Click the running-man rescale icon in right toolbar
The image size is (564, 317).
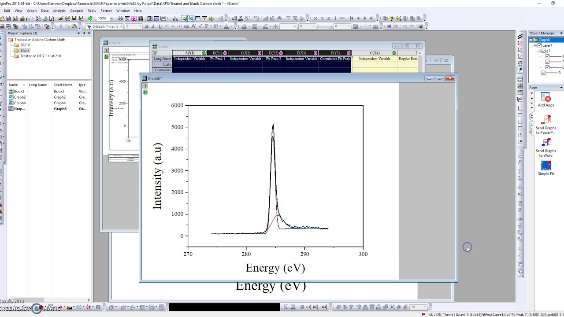(520, 70)
